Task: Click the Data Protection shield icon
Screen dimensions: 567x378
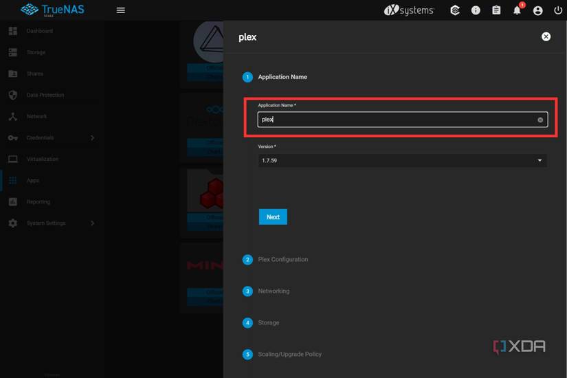Action: click(x=12, y=95)
